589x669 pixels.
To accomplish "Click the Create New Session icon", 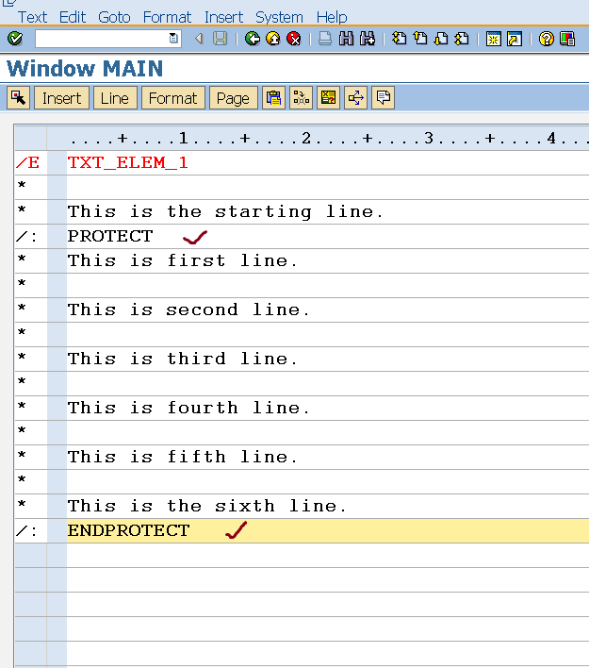I will click(x=494, y=39).
